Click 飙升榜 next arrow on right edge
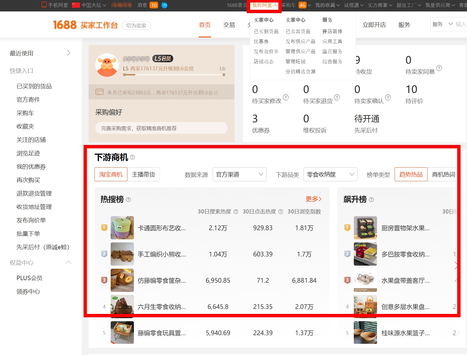 click(456, 265)
